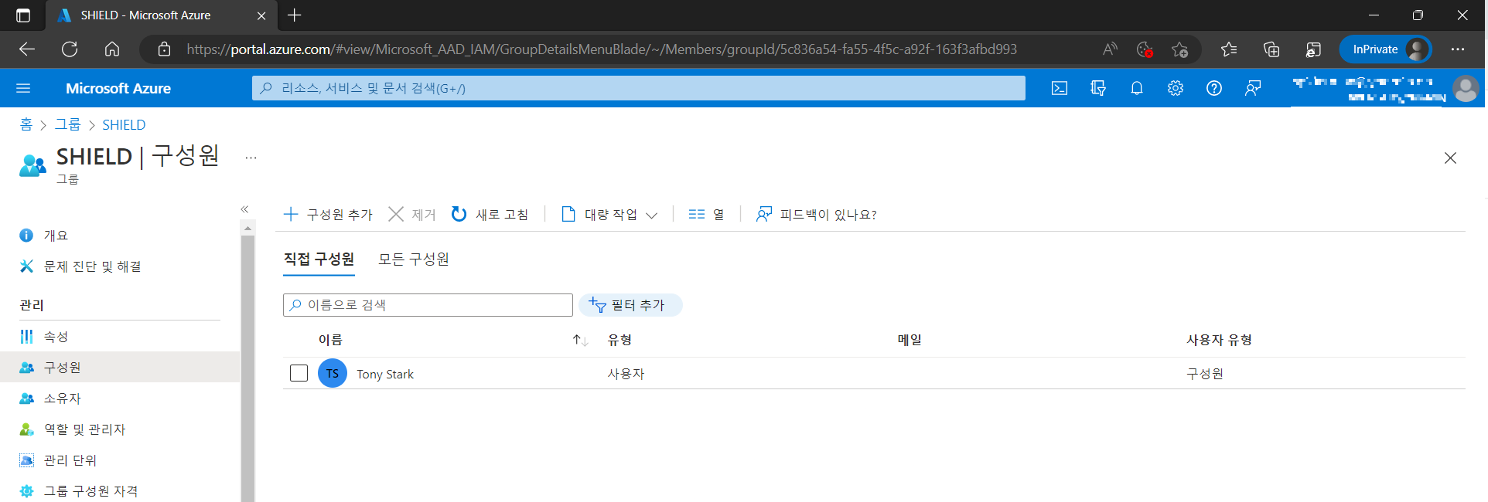
Task: Open the tracking prevention icon in address bar
Action: [1145, 49]
